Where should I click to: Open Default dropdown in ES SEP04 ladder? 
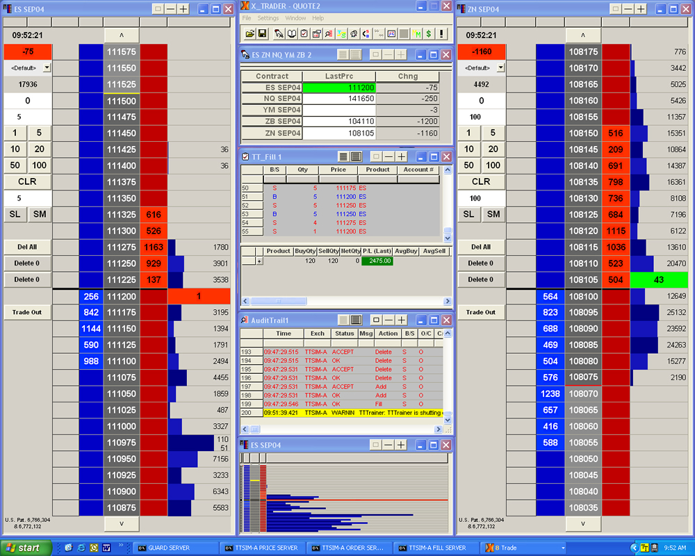(47, 68)
